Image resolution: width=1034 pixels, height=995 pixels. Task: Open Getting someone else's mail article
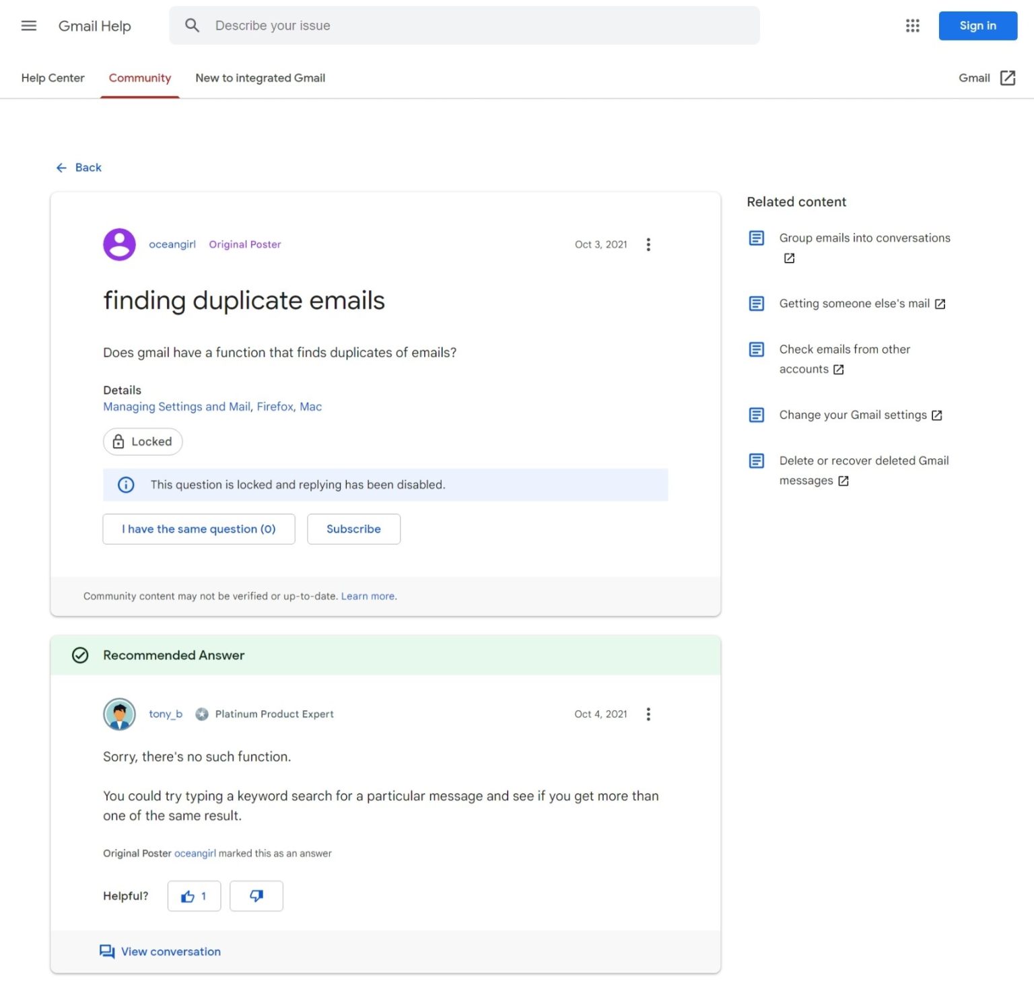point(854,304)
